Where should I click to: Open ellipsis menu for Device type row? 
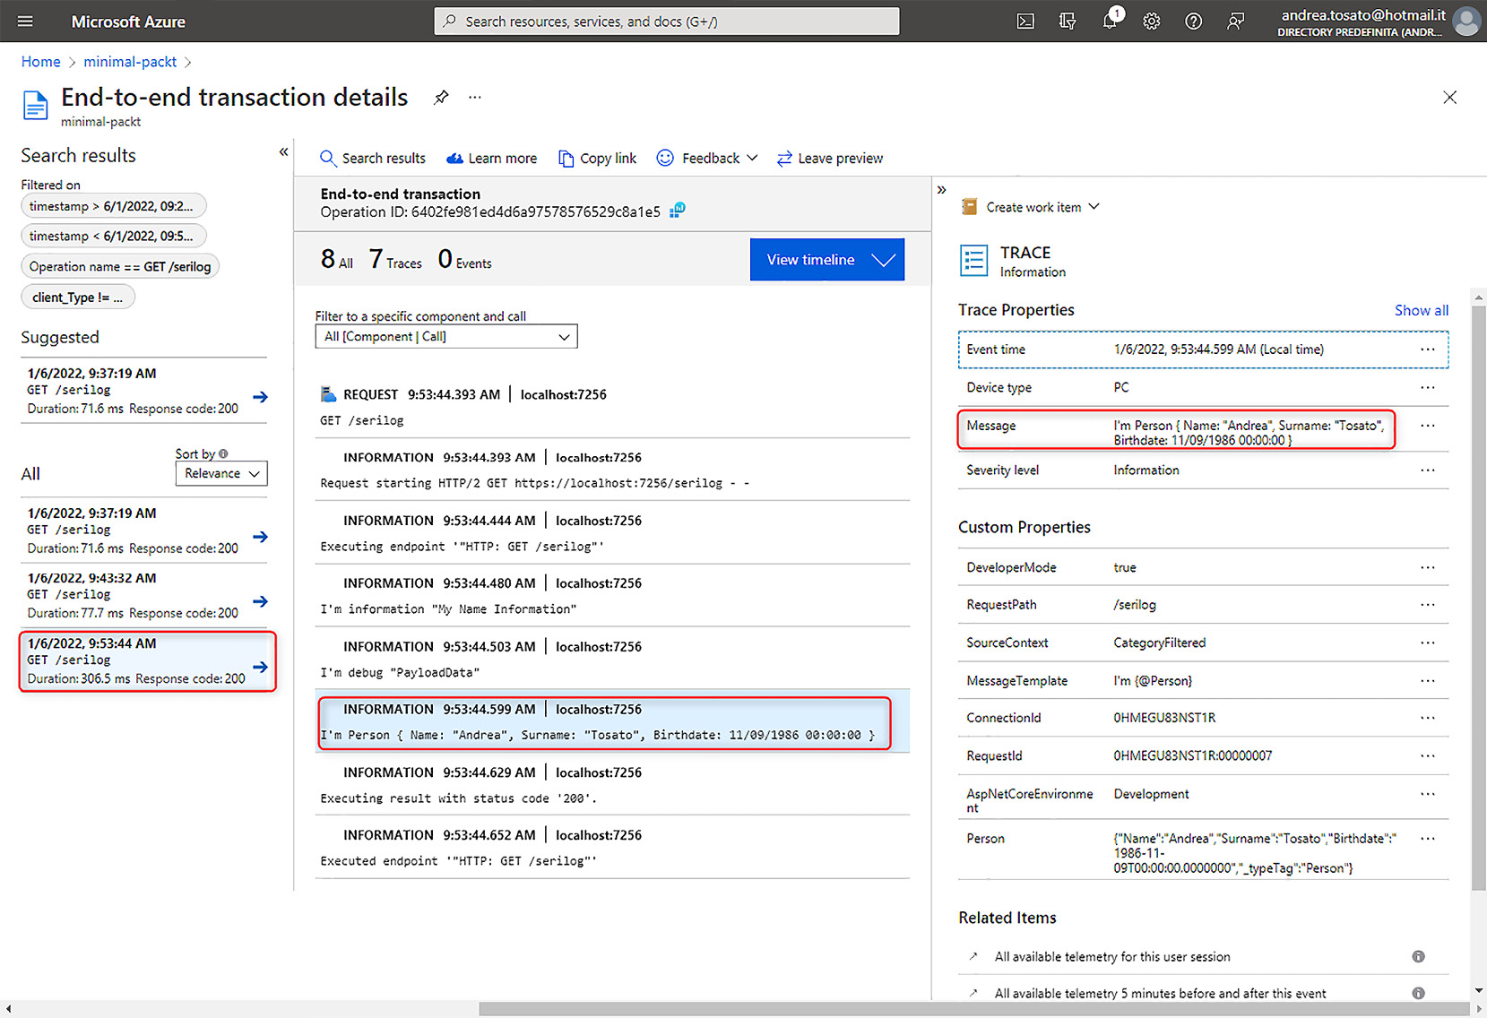[x=1428, y=387]
